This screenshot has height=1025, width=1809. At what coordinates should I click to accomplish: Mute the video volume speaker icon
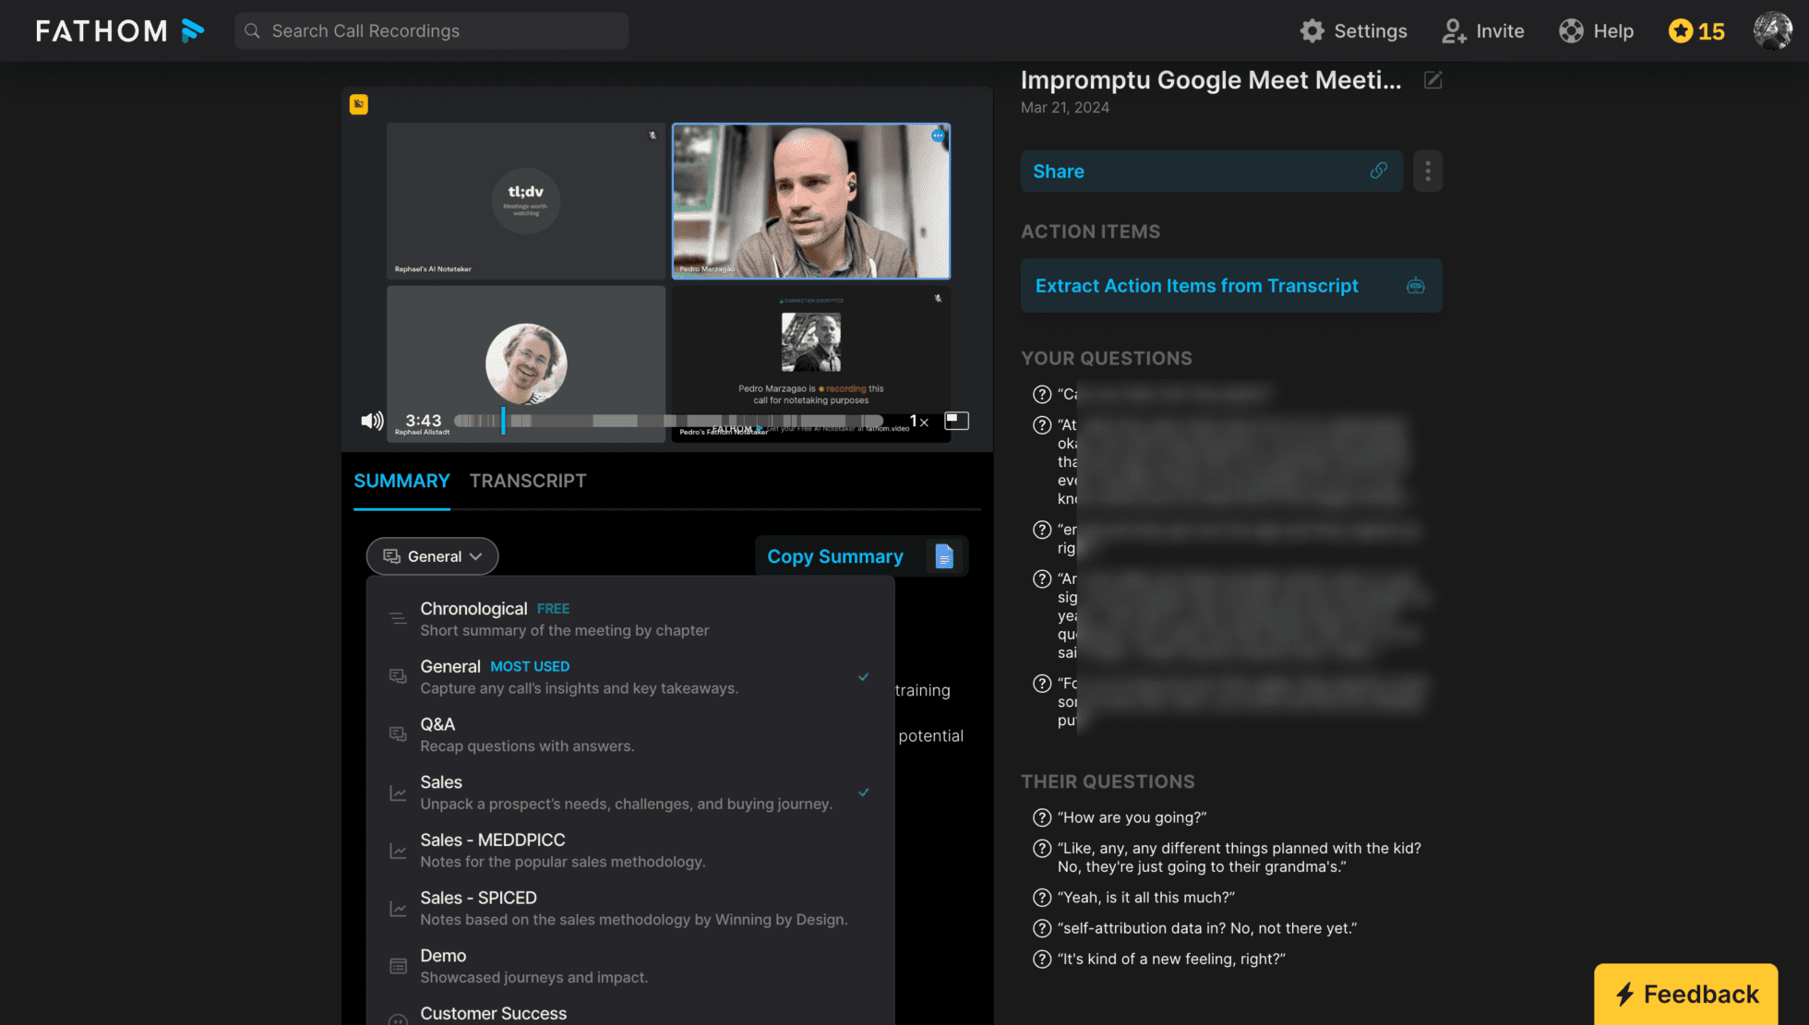point(371,422)
